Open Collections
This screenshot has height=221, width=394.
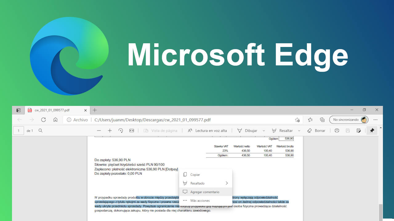(322, 120)
